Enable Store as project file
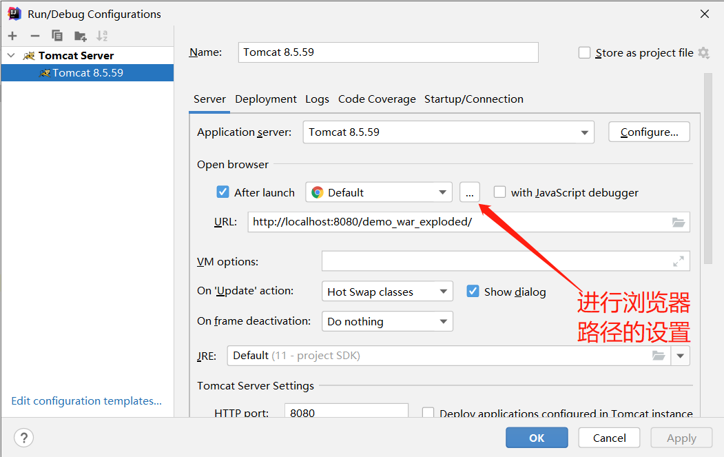724x457 pixels. point(584,52)
